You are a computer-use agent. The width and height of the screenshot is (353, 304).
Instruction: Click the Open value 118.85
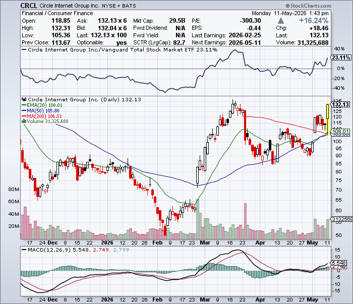61,21
